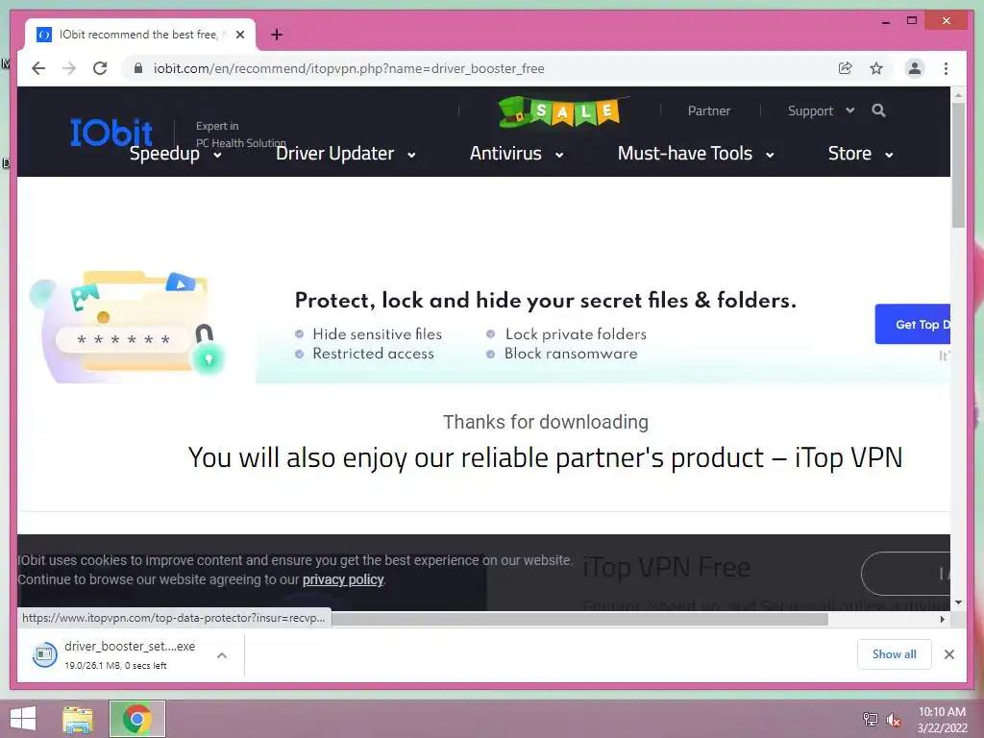The height and width of the screenshot is (738, 984).
Task: Click the Get Top Data Protector button
Action: click(913, 325)
